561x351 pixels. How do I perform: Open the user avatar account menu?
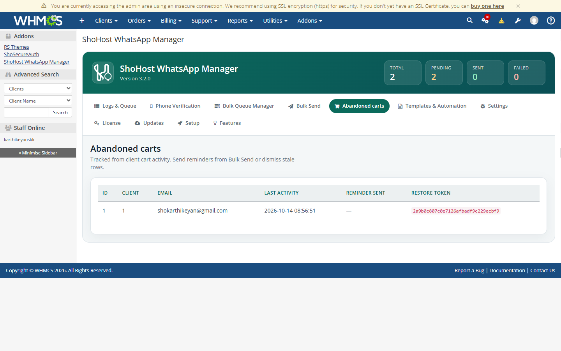pyautogui.click(x=534, y=20)
